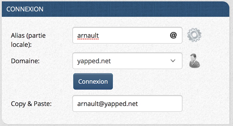Click the arnault@yapped.net email text
The width and height of the screenshot is (233, 126).
coord(107,104)
